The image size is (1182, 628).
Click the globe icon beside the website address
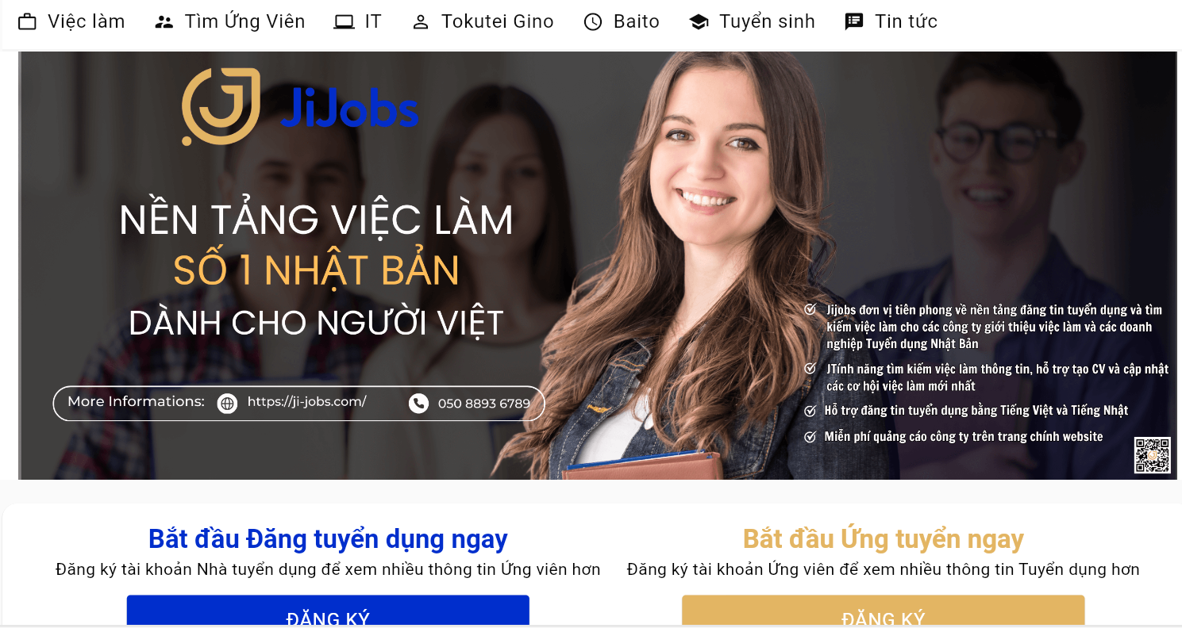(228, 404)
